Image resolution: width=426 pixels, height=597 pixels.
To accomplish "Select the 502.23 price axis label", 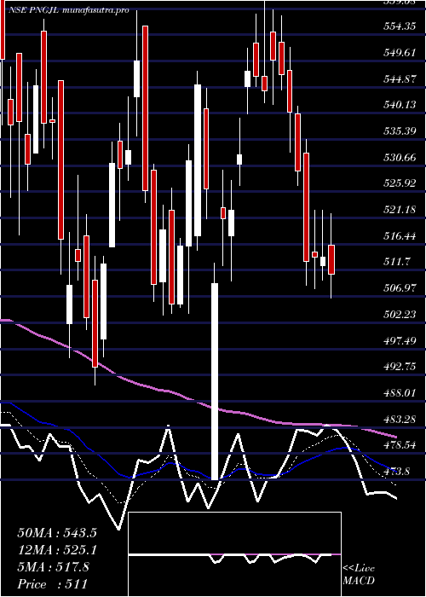I will (x=400, y=315).
